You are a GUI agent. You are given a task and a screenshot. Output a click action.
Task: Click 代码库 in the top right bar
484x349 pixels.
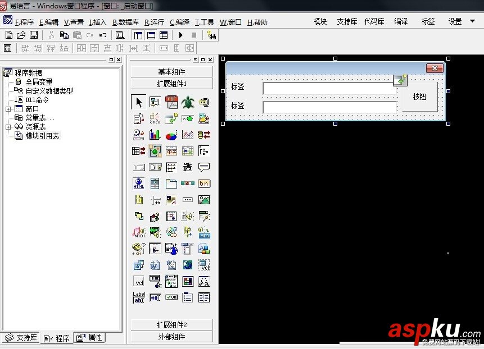coord(374,21)
